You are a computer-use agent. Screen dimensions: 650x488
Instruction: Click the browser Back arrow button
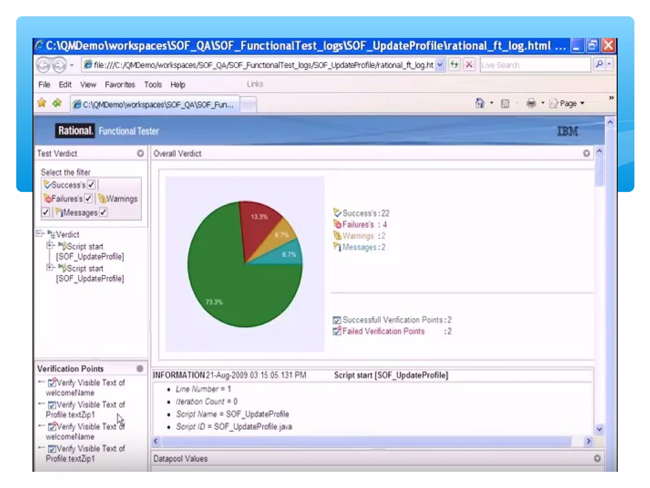44,65
